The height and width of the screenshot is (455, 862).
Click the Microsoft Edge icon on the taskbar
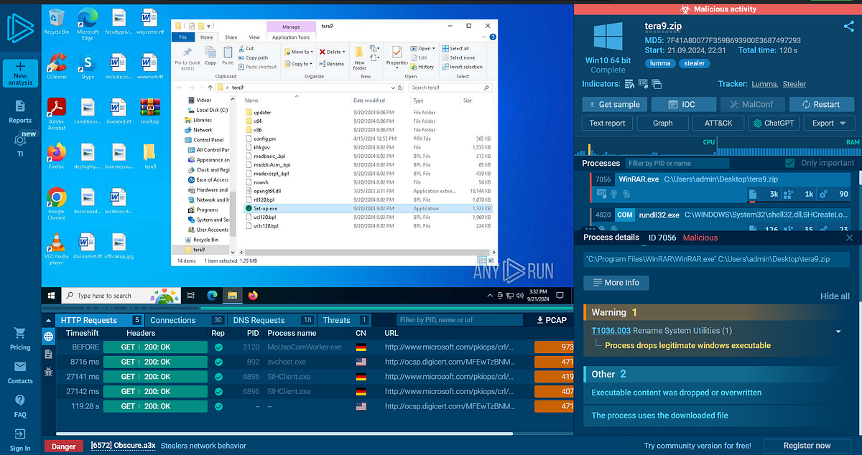pos(213,295)
